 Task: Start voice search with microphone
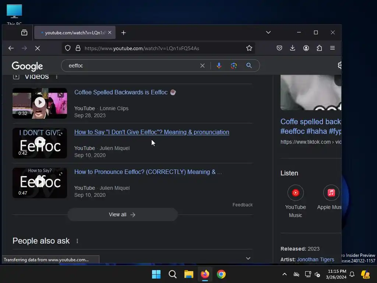(219, 66)
